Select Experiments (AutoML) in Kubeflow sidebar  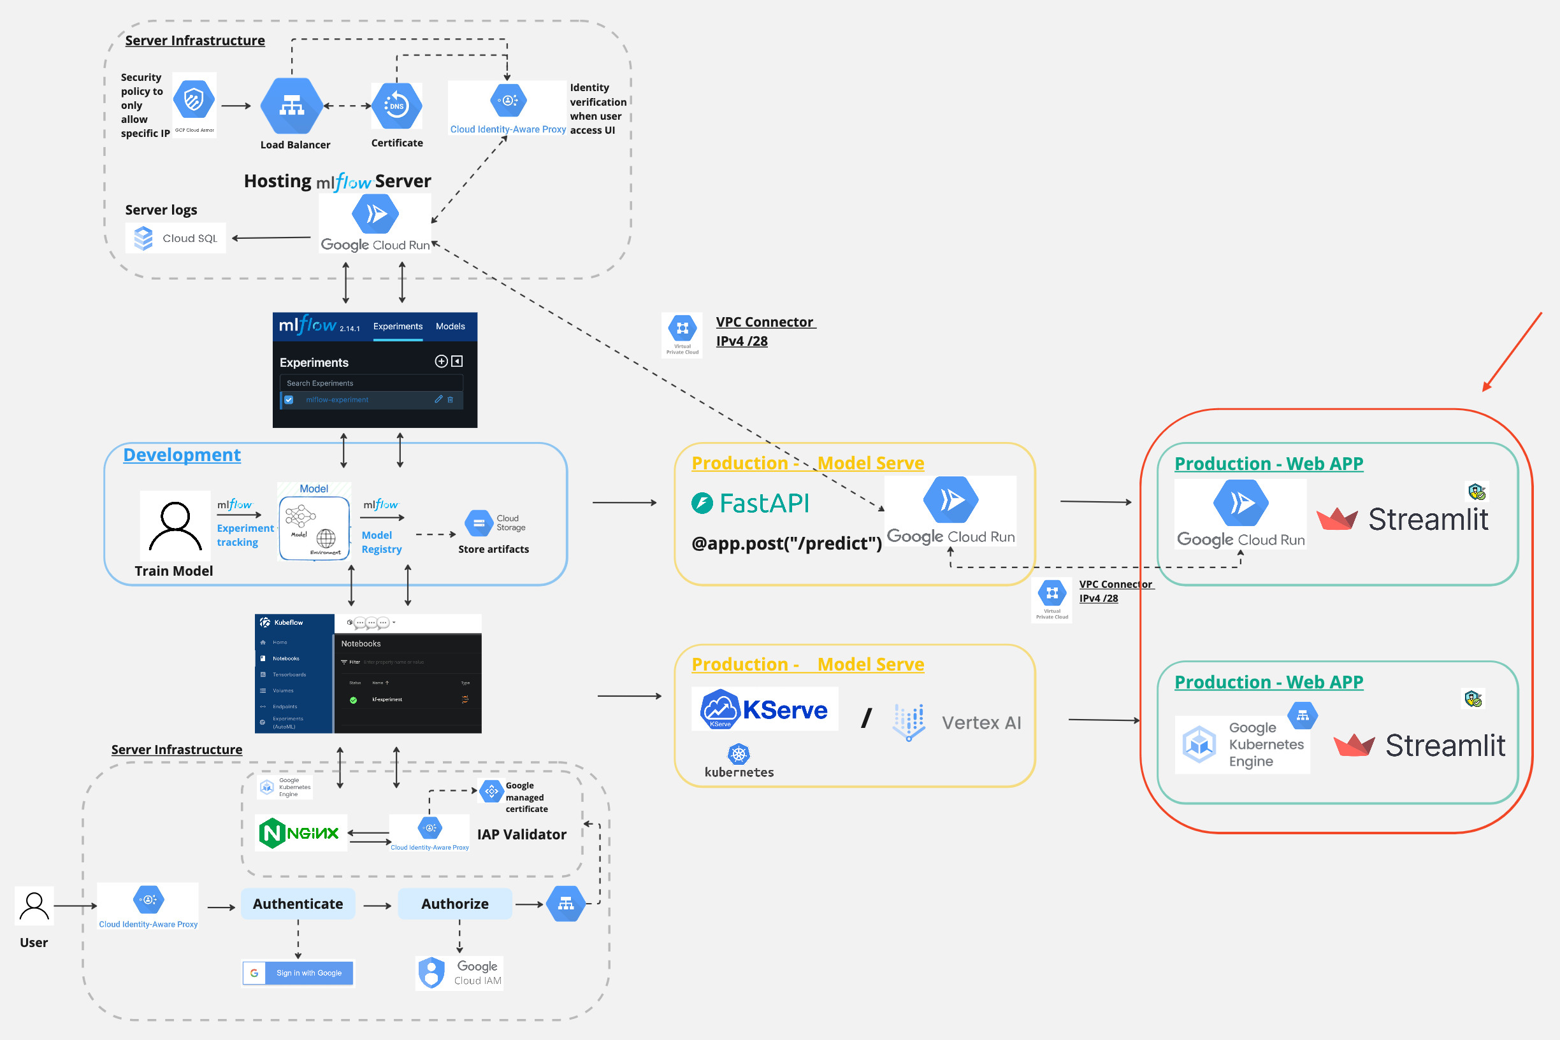pos(288,722)
